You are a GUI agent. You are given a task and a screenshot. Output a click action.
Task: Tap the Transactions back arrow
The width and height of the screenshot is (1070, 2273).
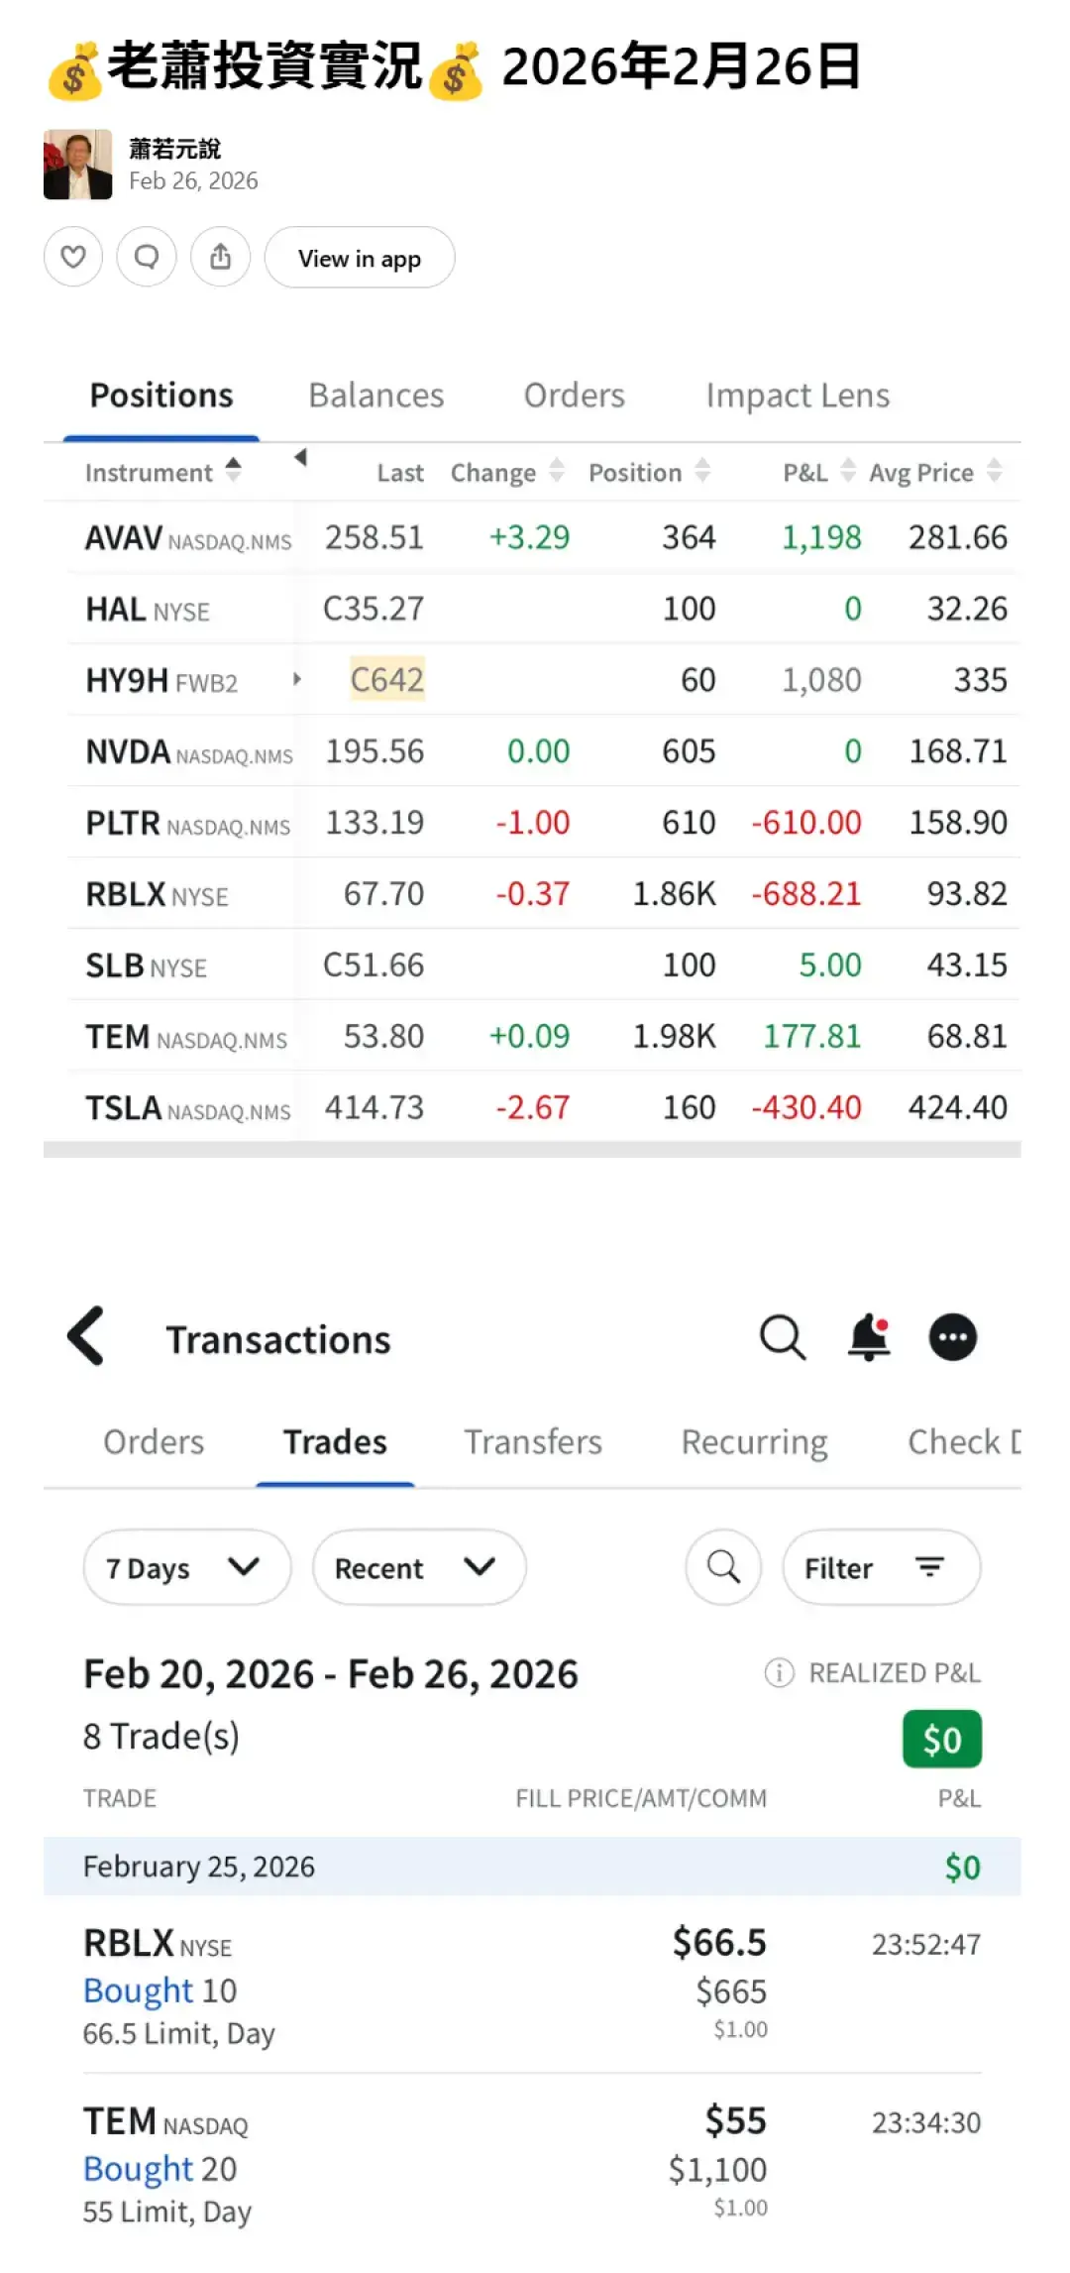tap(87, 1336)
